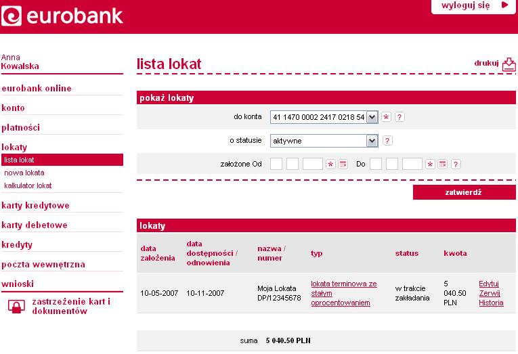Click the w trakcie zakładania status cell

point(412,293)
